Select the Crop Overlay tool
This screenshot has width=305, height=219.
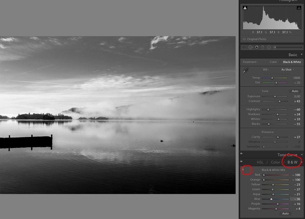[244, 47]
